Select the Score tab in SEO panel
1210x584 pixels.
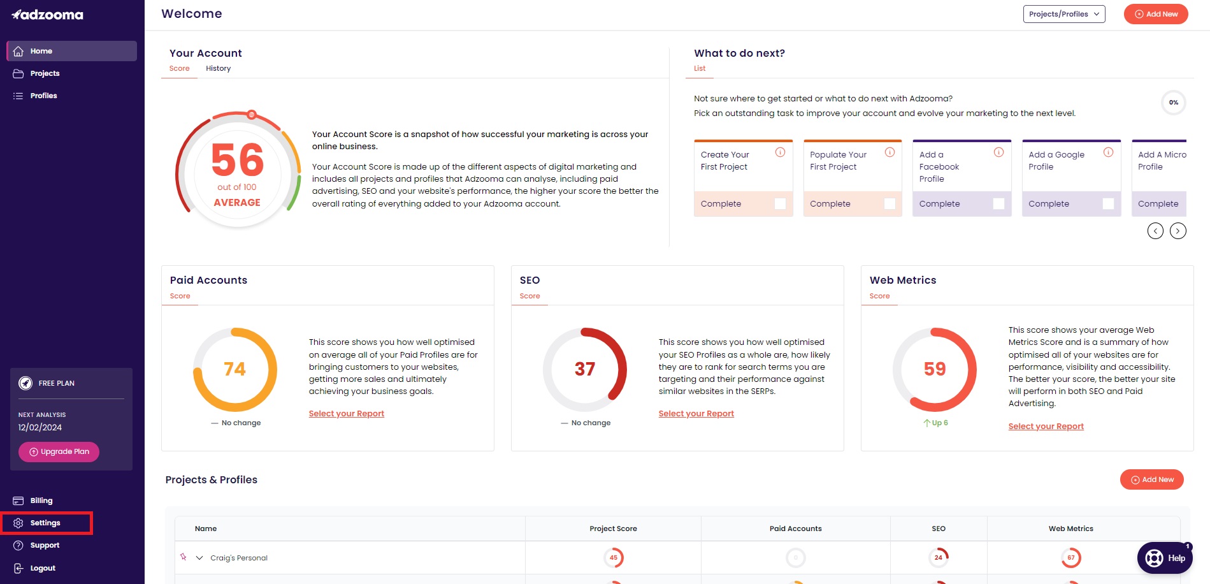coord(529,296)
